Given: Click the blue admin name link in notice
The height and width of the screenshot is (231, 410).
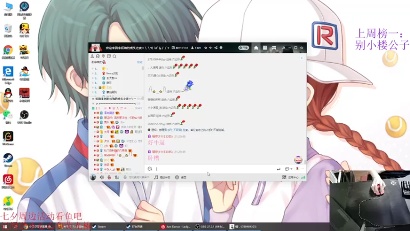Looking at the screenshot, I should click(x=175, y=130).
